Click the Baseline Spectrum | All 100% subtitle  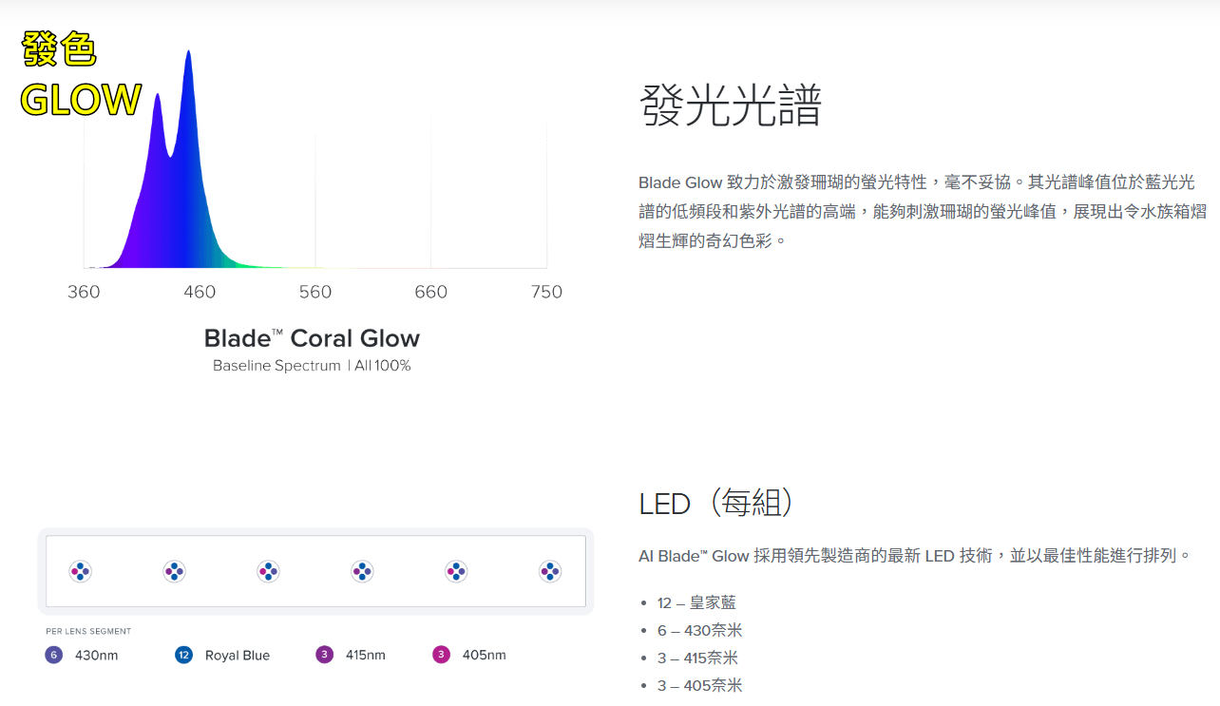pyautogui.click(x=312, y=366)
